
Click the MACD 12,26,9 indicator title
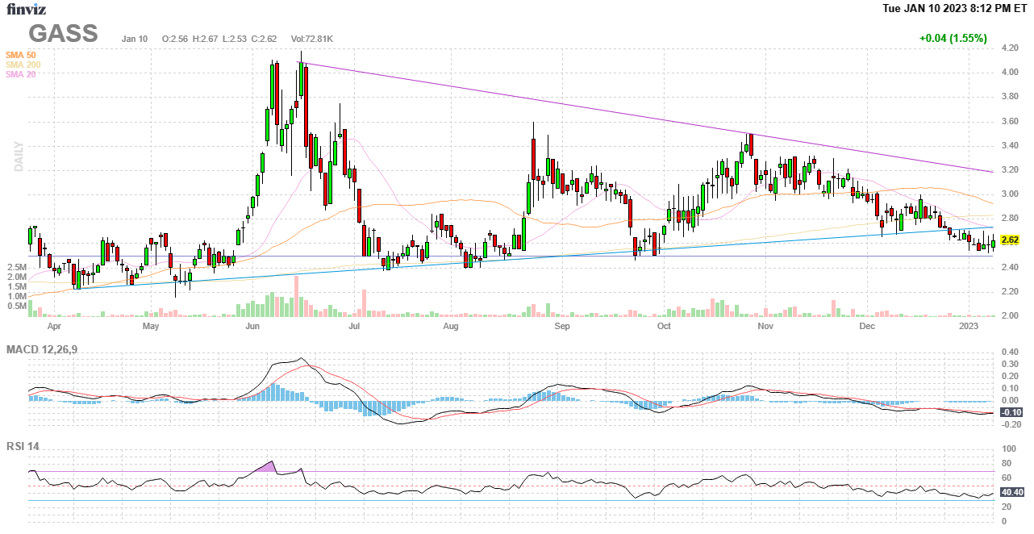click(x=48, y=349)
